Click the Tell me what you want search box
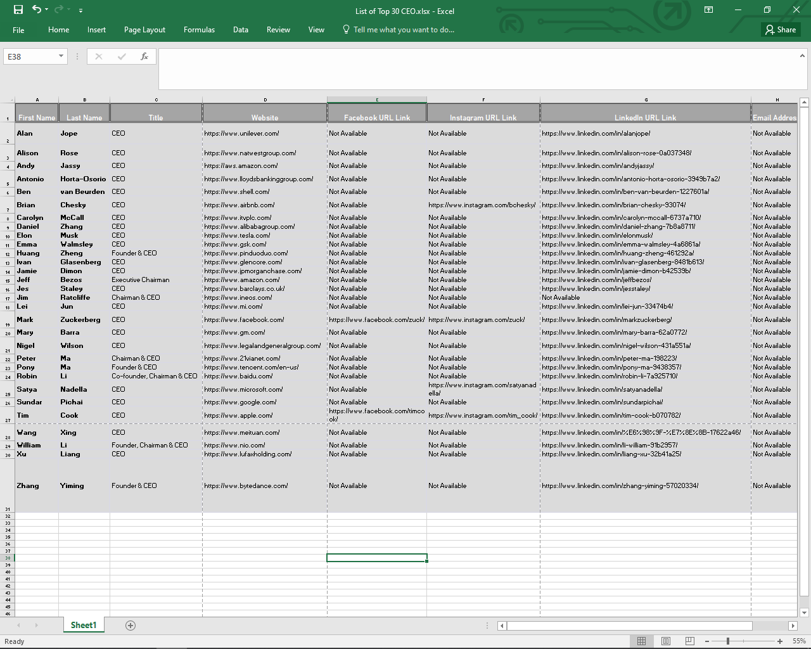 [403, 30]
